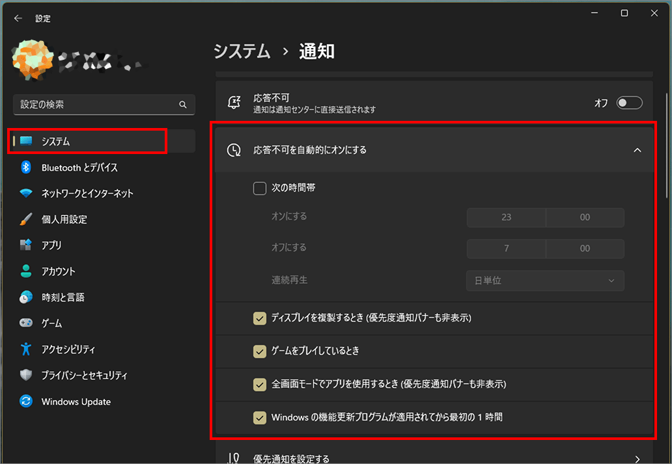This screenshot has width=672, height=464.
Task: Uncheck Windows の機能更新プログラム checkbox
Action: (x=260, y=417)
